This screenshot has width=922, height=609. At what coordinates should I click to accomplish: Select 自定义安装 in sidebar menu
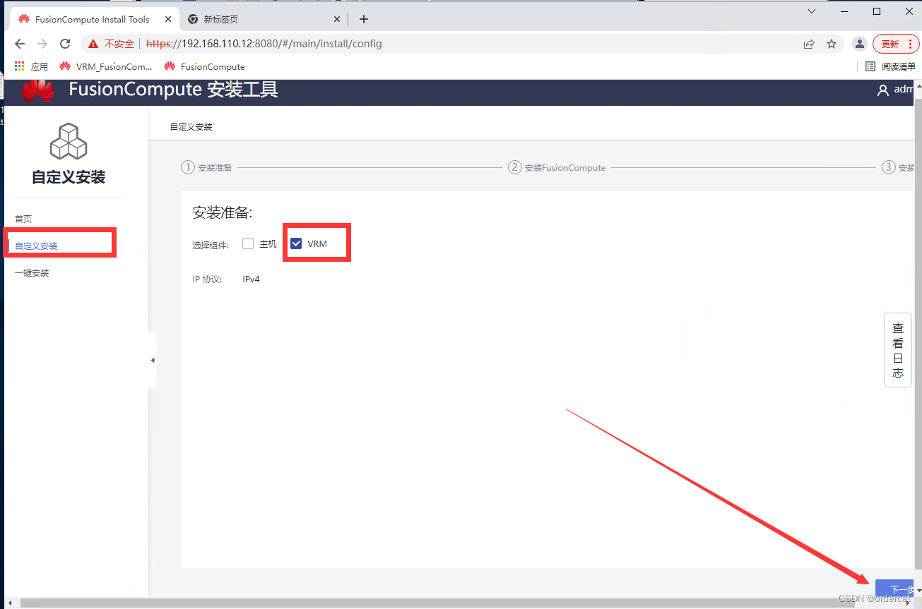point(36,246)
